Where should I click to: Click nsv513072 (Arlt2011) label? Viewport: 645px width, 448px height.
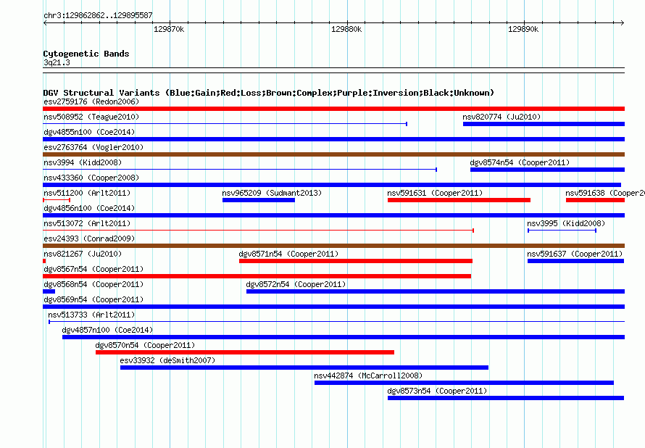87,223
